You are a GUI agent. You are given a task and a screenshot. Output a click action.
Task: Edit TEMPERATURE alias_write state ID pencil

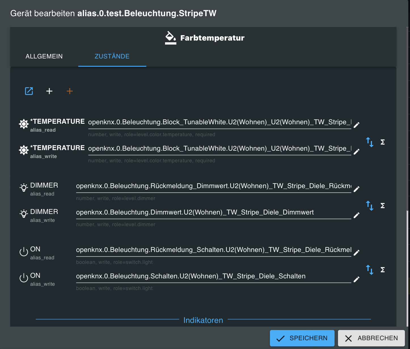click(357, 152)
